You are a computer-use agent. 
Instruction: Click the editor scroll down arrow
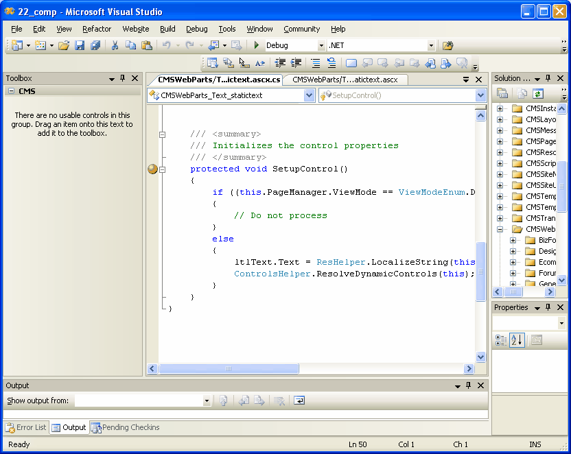[x=480, y=357]
